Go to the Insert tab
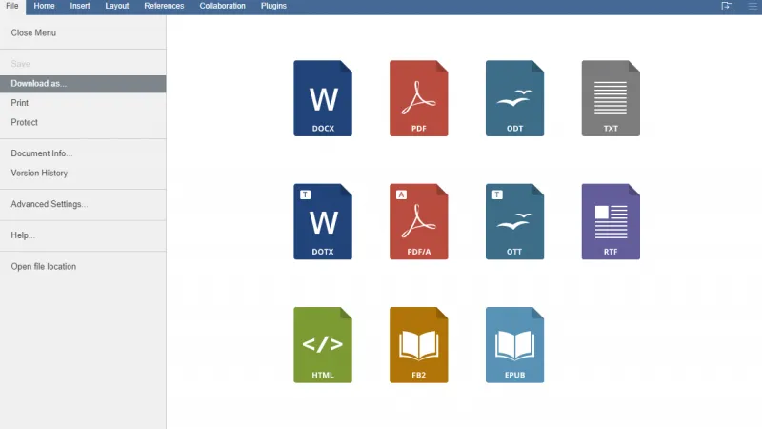Screen dimensions: 762x429 [80, 6]
